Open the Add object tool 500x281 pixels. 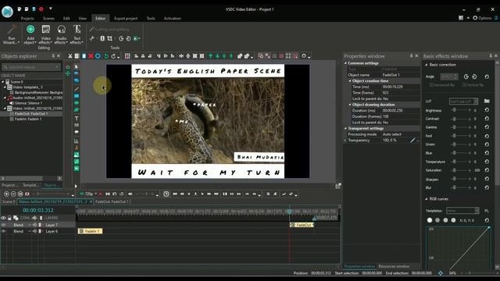30,34
